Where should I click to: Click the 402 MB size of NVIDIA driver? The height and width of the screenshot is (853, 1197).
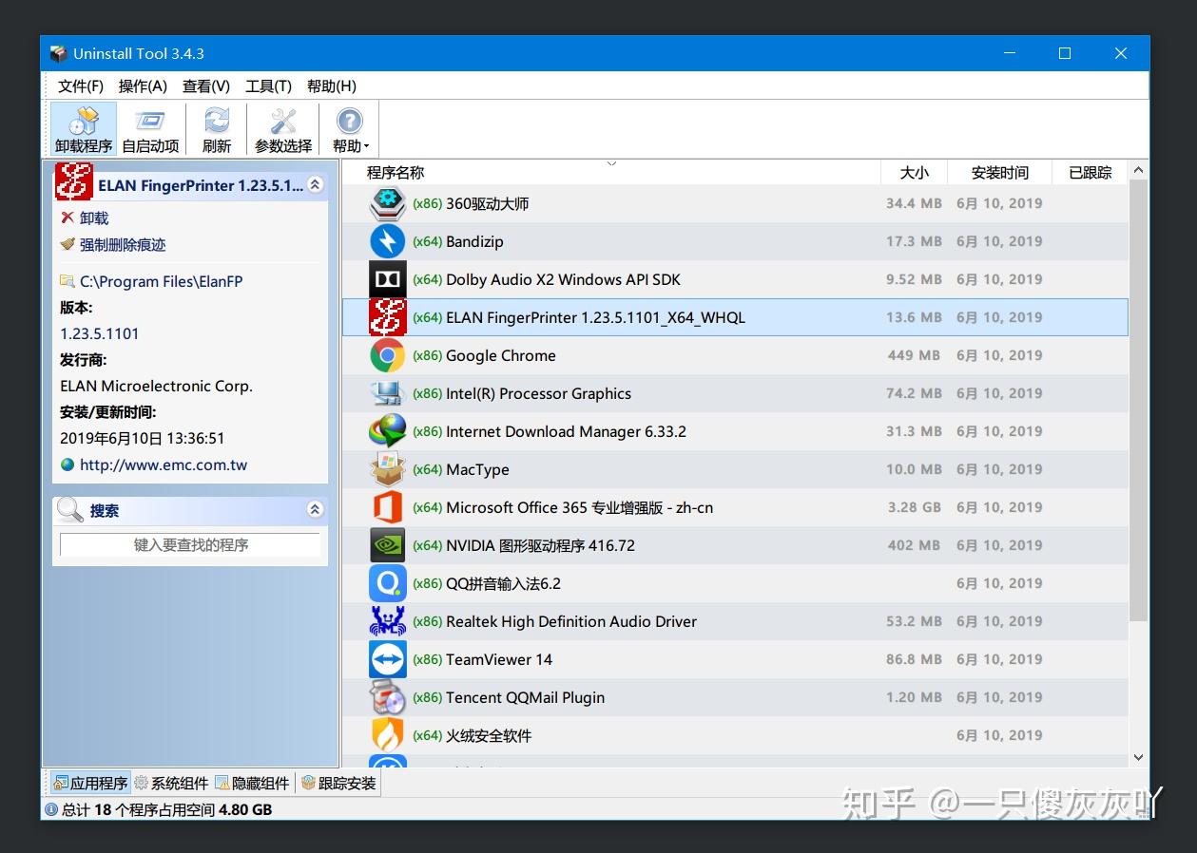click(914, 545)
